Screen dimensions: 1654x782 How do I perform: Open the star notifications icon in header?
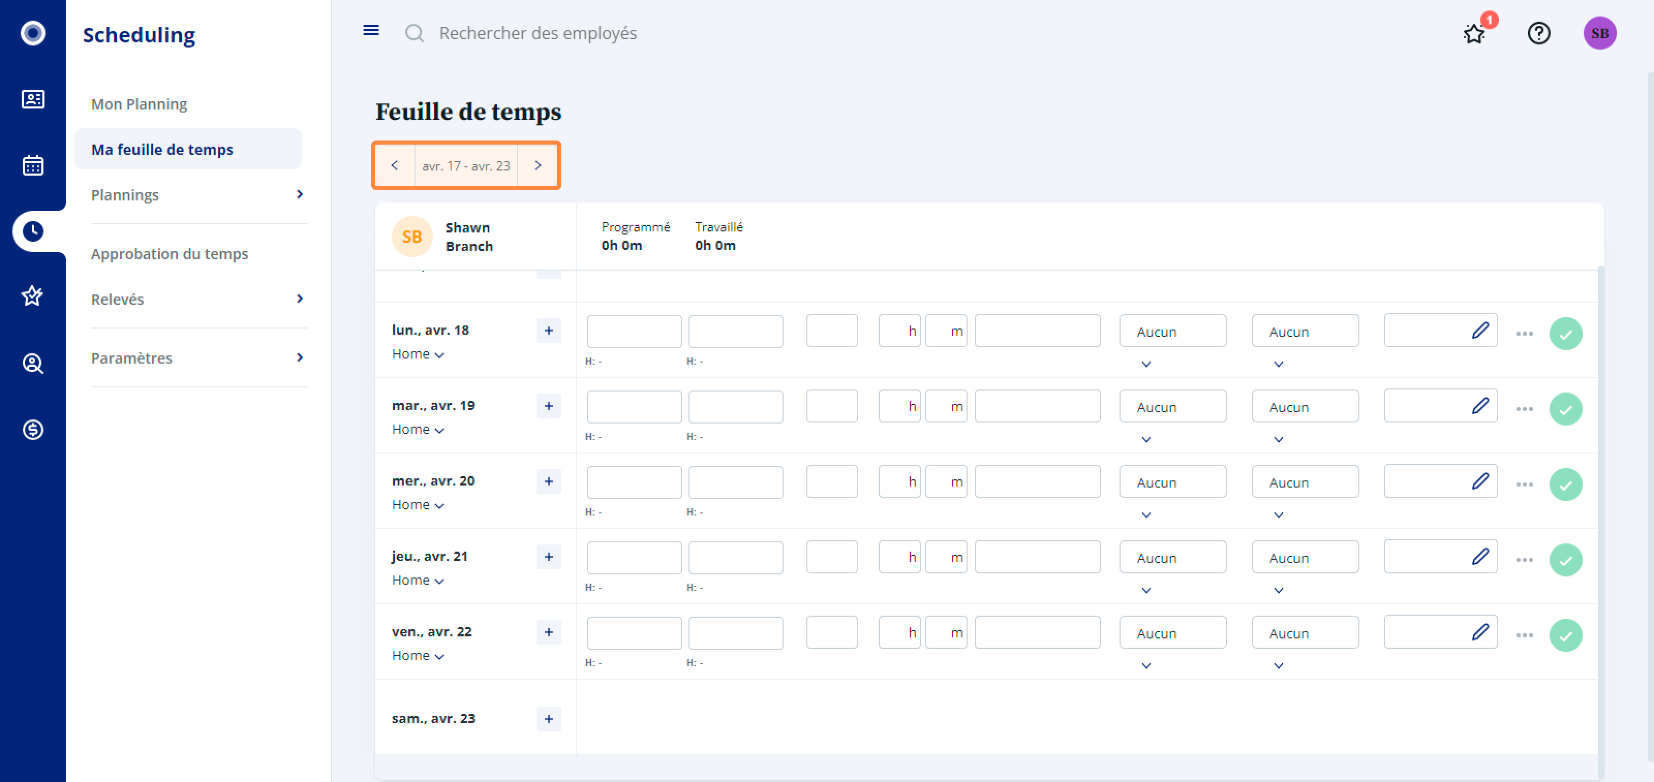pos(1474,33)
